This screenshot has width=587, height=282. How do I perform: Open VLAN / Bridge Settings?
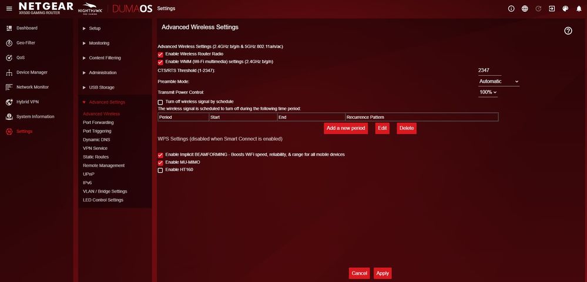click(105, 192)
